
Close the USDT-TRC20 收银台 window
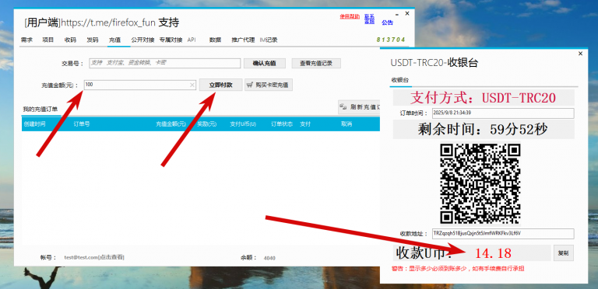click(580, 54)
